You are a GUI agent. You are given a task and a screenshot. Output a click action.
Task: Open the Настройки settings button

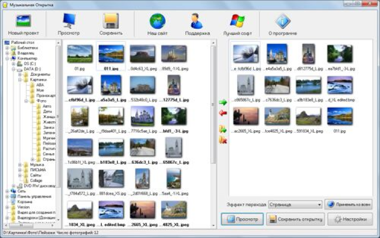pyautogui.click(x=350, y=219)
